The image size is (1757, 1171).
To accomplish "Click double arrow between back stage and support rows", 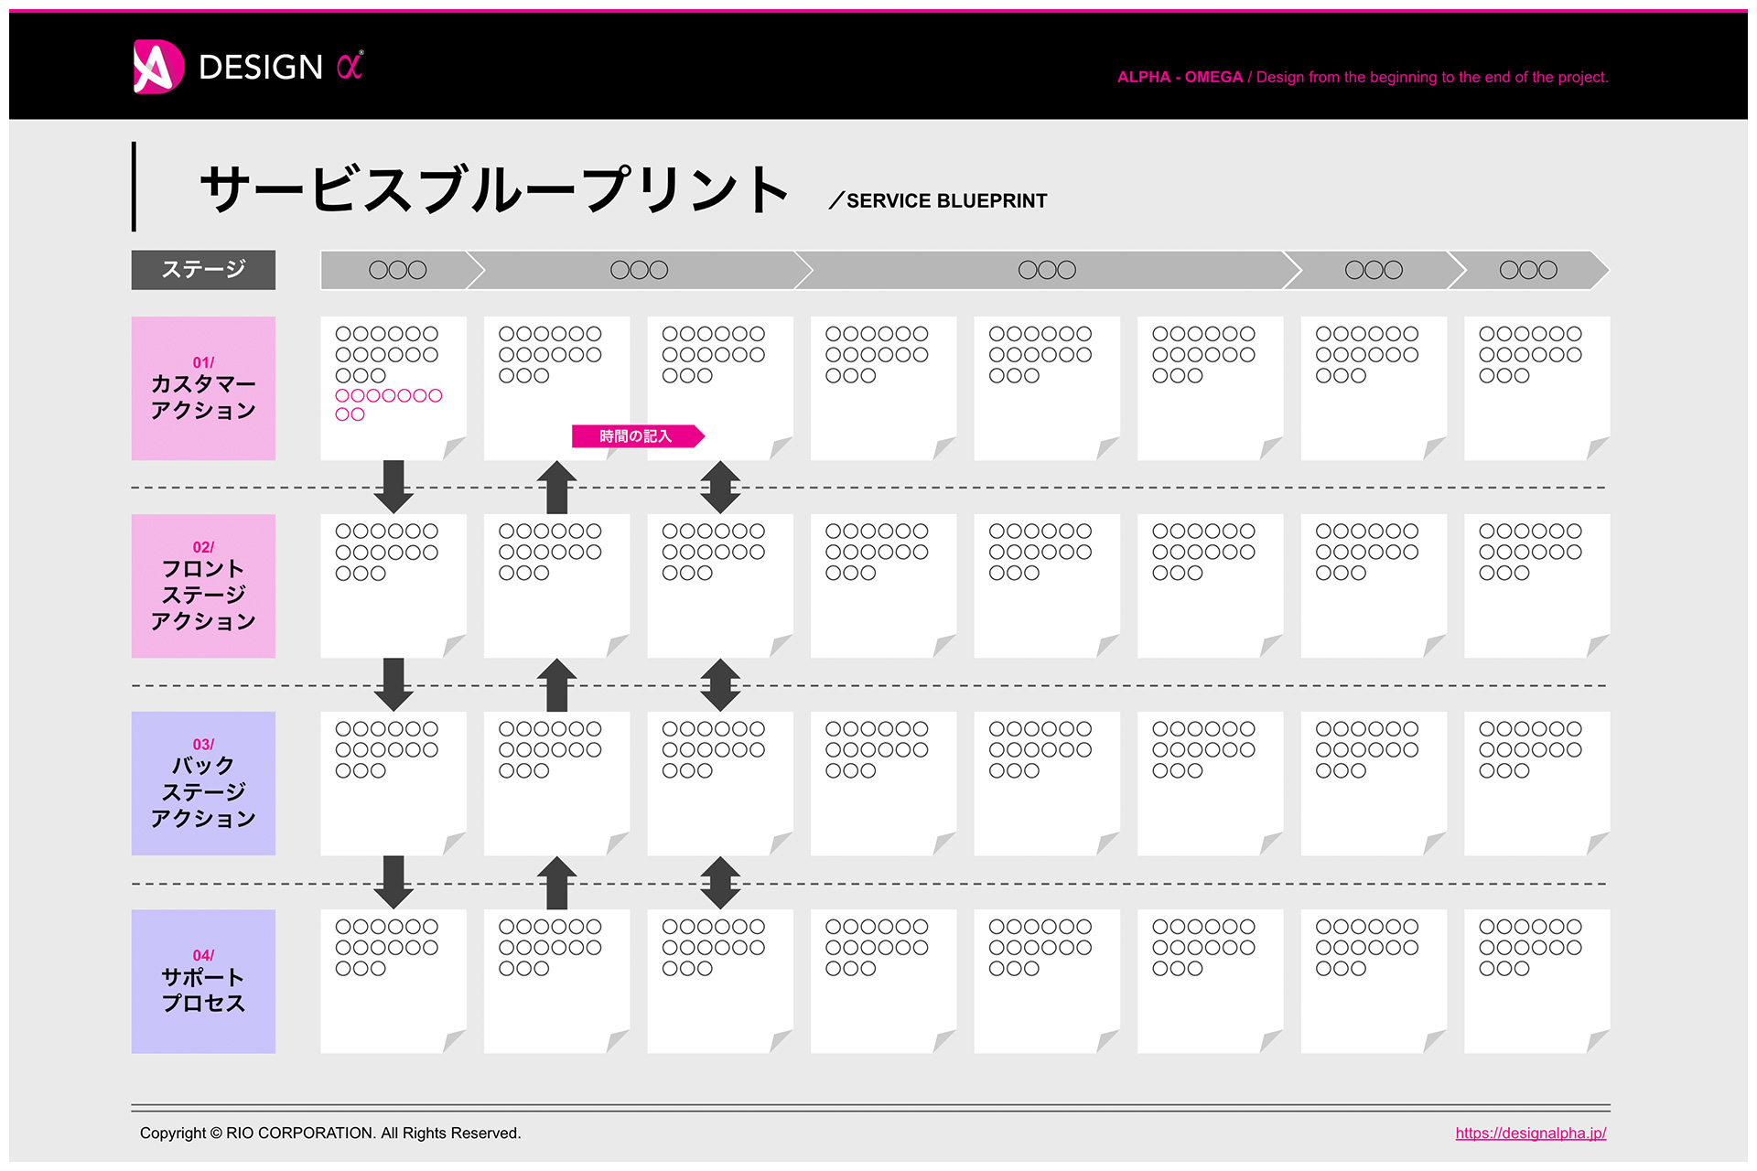I will (720, 882).
